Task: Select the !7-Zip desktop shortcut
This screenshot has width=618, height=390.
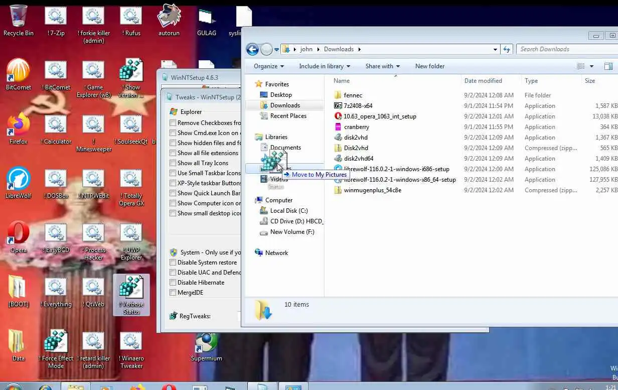Action: click(x=56, y=21)
